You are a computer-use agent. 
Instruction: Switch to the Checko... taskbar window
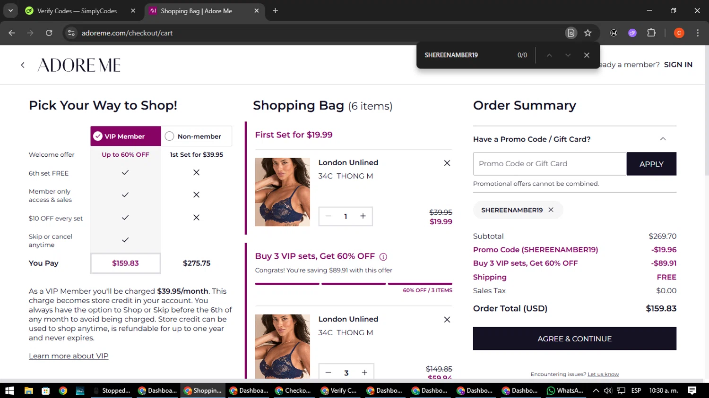click(x=294, y=390)
